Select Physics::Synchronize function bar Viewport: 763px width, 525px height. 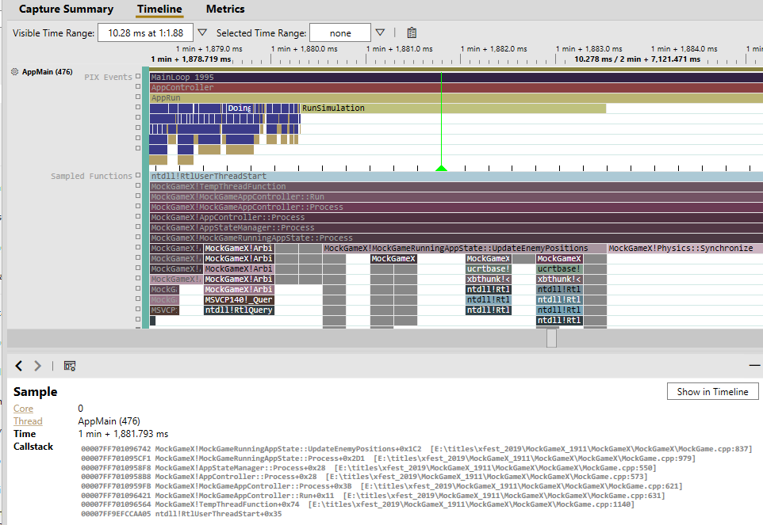685,248
